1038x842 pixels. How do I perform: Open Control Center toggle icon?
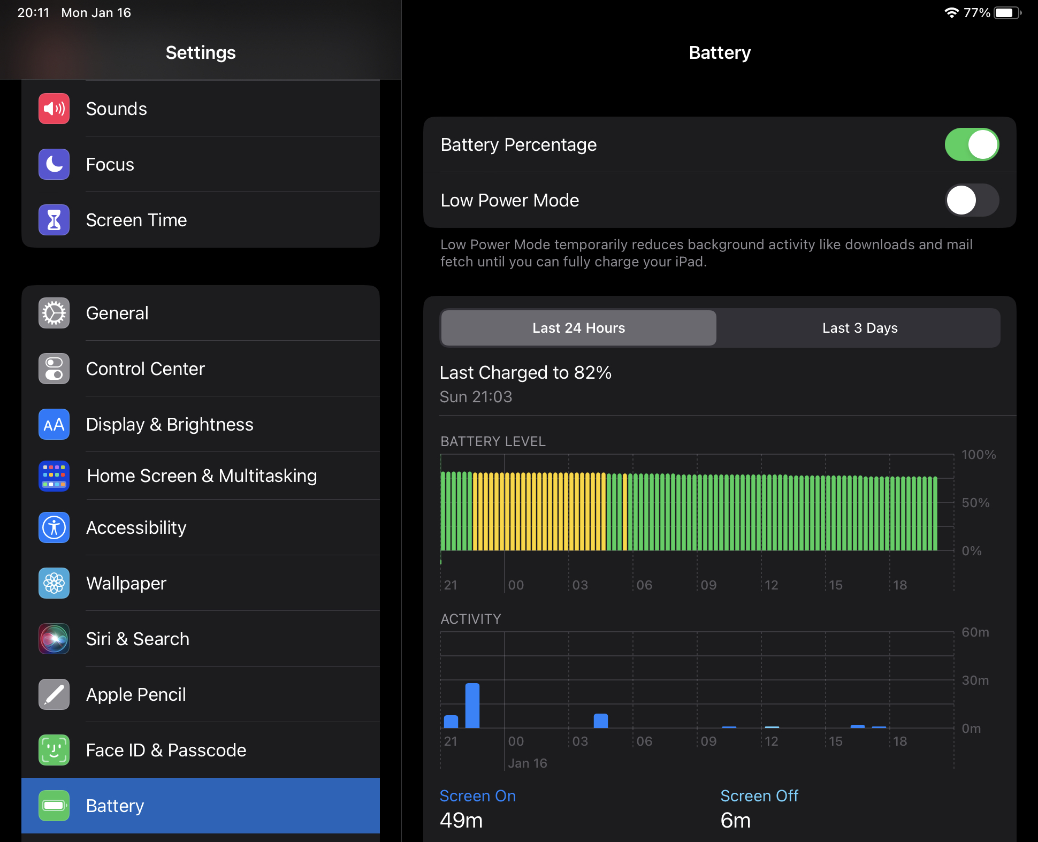tap(54, 369)
